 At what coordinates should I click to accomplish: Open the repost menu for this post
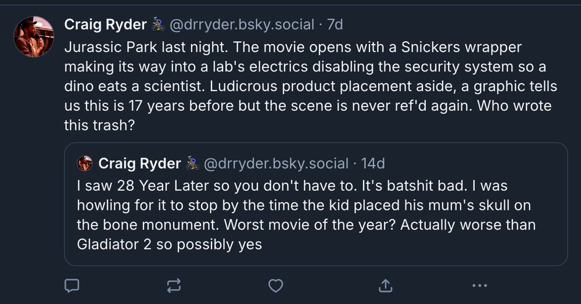(x=173, y=285)
